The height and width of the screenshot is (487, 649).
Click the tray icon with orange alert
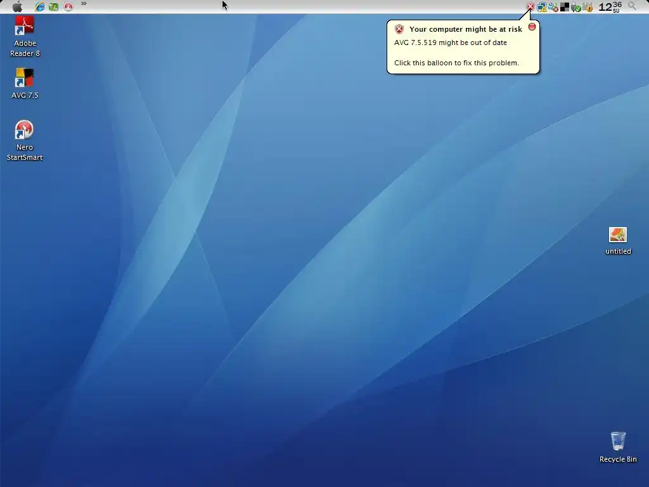[x=588, y=7]
